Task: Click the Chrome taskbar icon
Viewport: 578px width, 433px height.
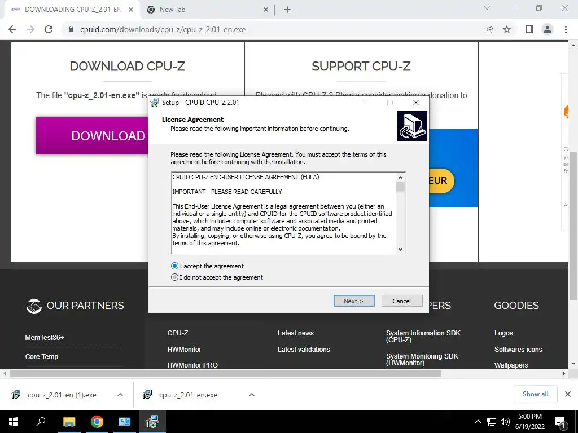Action: [97, 422]
